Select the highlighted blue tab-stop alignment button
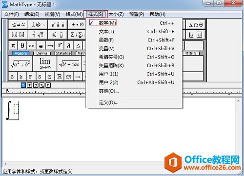 (x=23, y=85)
